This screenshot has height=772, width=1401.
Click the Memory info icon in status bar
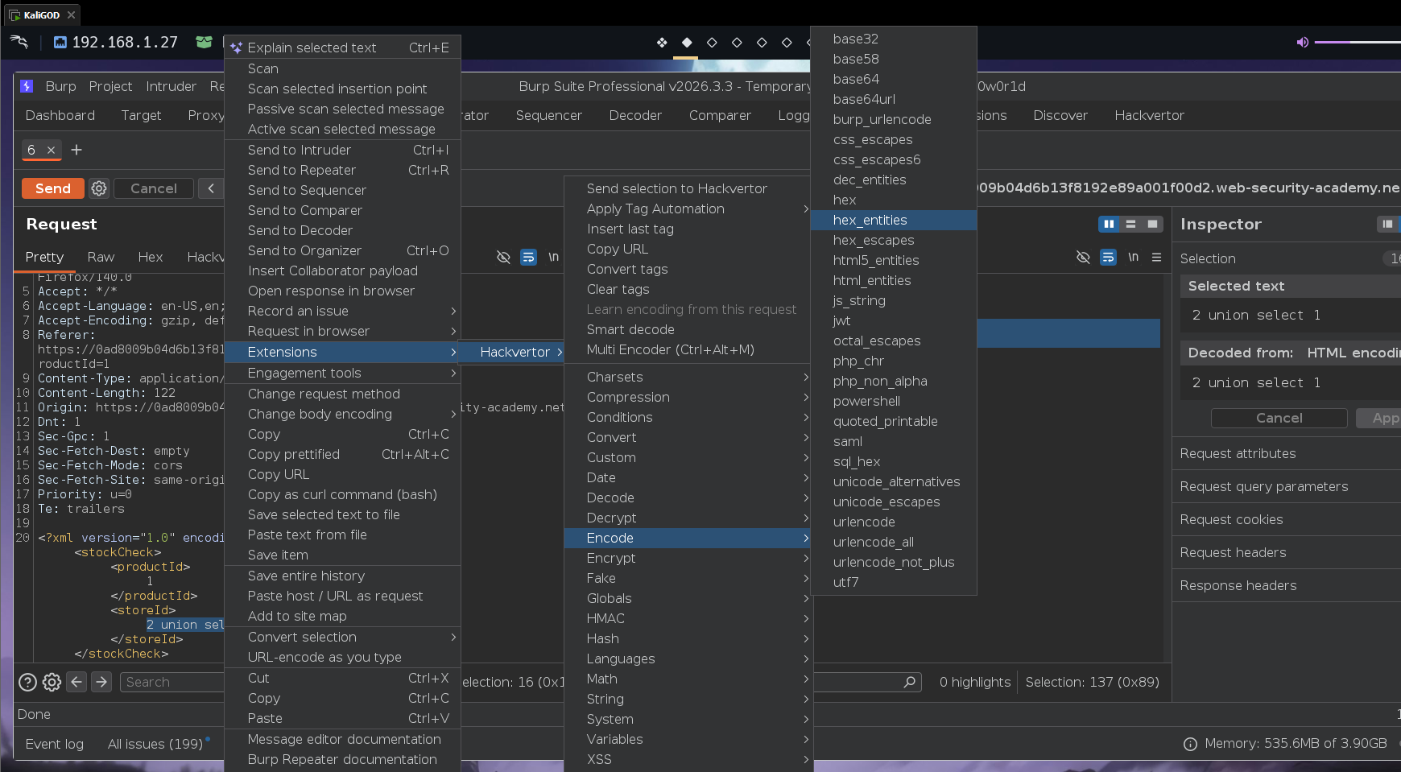pos(1190,744)
